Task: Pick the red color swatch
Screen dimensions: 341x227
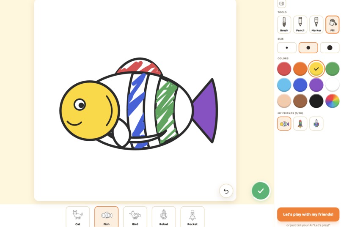Action: [x=284, y=69]
